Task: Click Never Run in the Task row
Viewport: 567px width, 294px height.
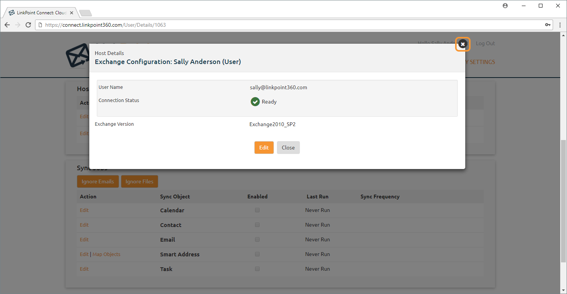Action: point(318,269)
